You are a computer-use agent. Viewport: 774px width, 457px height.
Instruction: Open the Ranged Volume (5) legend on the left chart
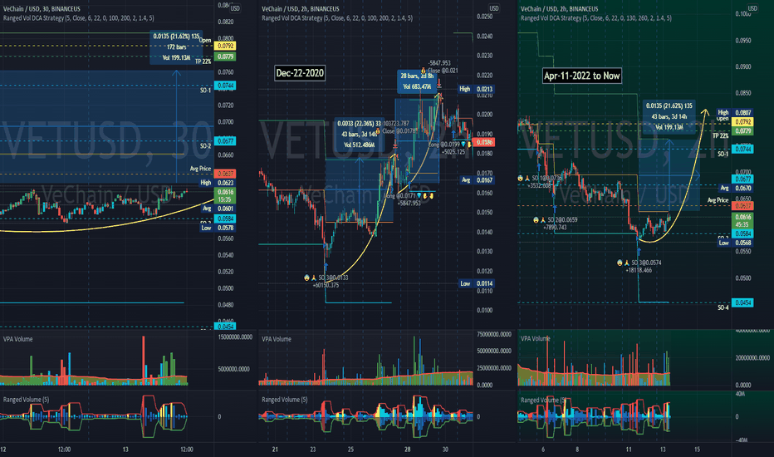[x=26, y=399]
